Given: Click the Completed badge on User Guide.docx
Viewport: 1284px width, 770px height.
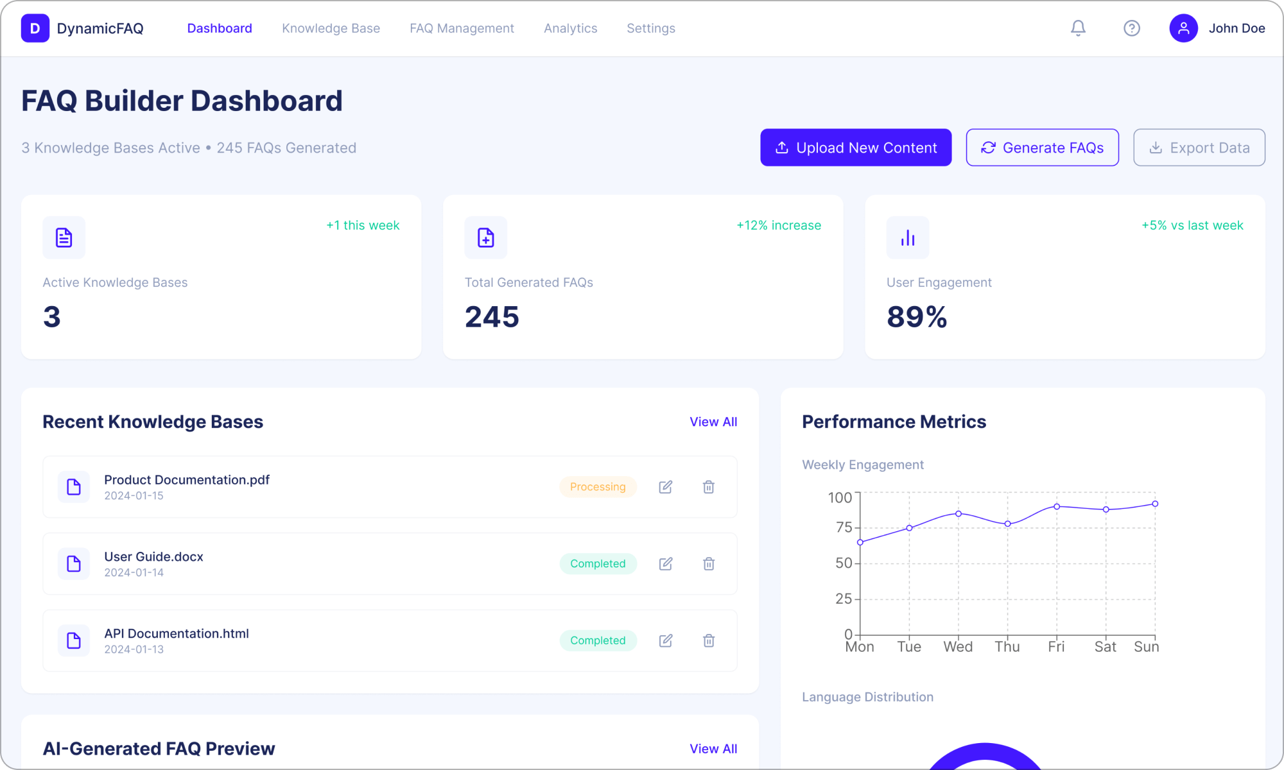Looking at the screenshot, I should [x=598, y=564].
